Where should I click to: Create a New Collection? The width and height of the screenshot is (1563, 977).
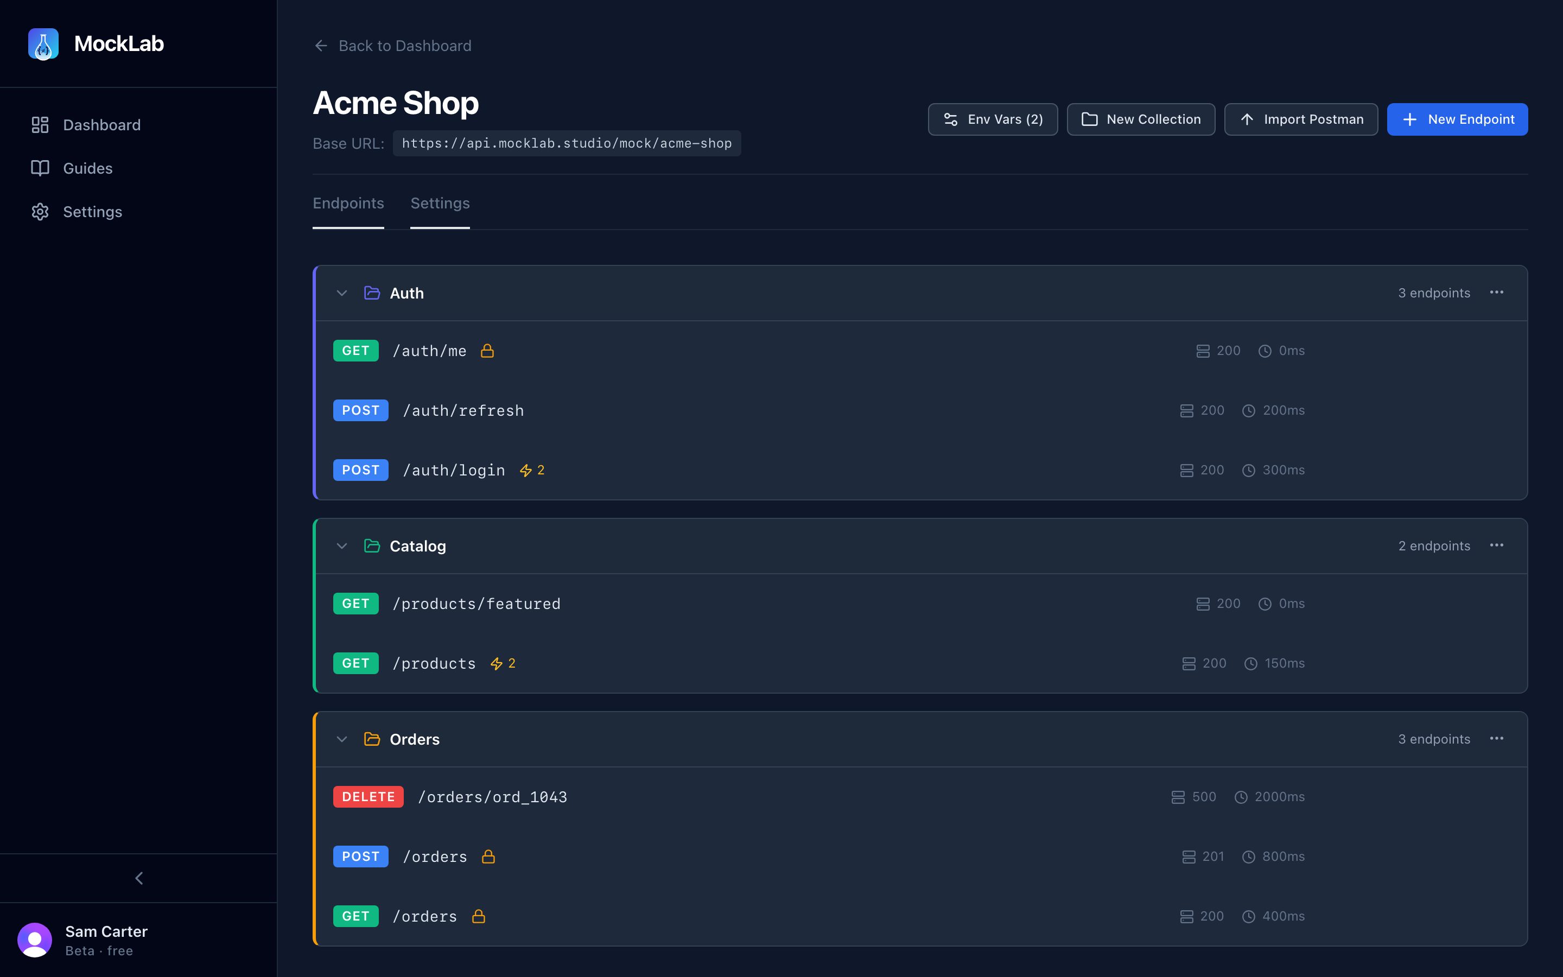1141,119
